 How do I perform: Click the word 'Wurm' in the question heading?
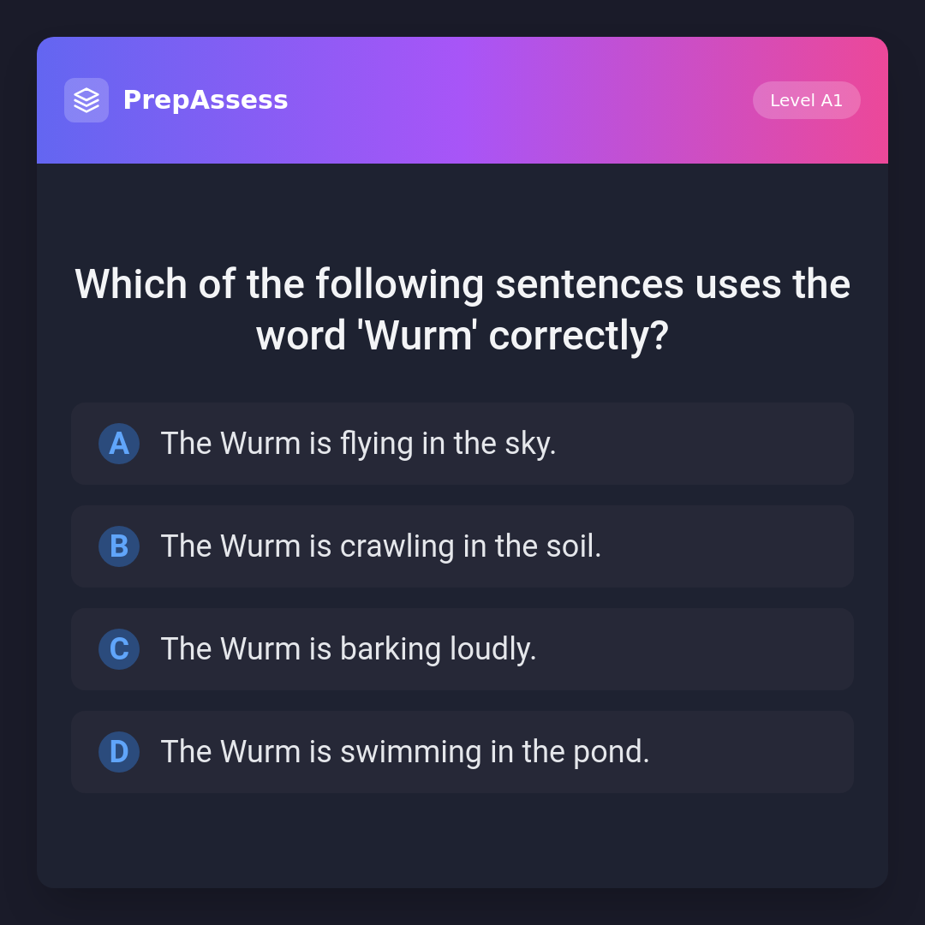click(x=416, y=335)
